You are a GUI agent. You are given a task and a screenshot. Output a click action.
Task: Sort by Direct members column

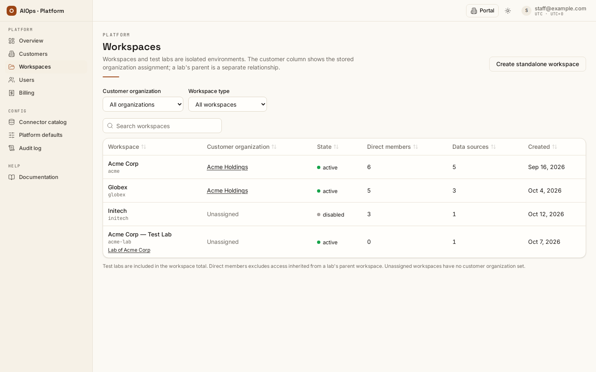[x=392, y=147]
